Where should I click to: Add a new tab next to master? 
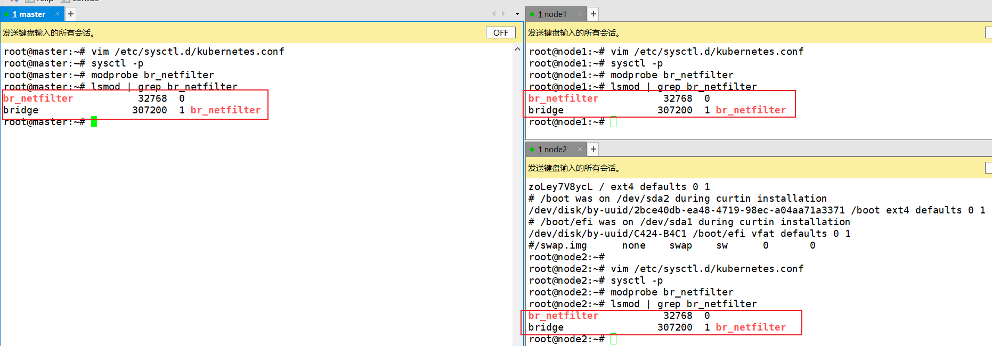click(x=71, y=14)
